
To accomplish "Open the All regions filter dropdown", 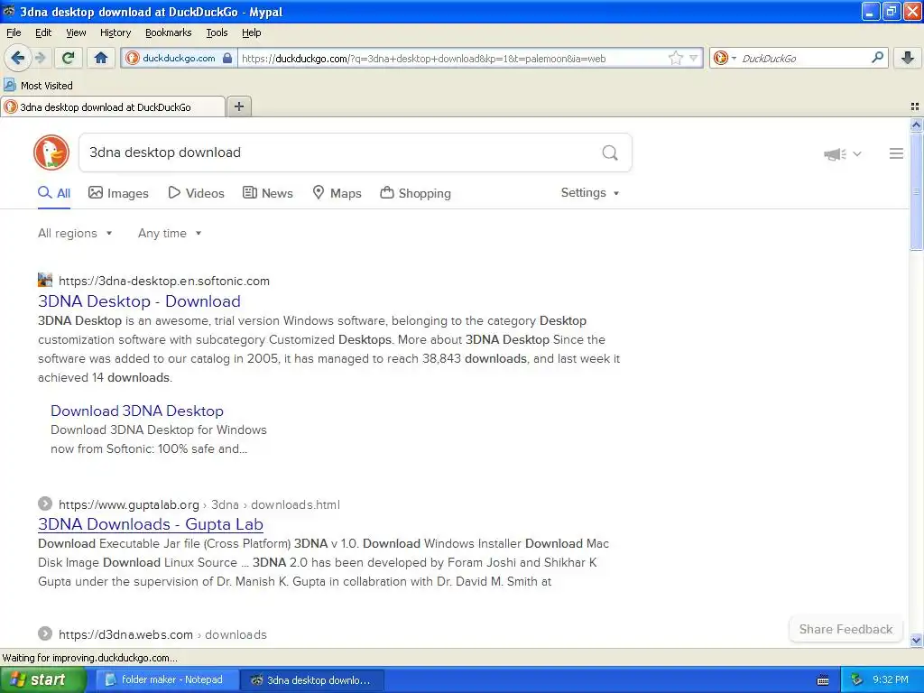I will click(75, 234).
